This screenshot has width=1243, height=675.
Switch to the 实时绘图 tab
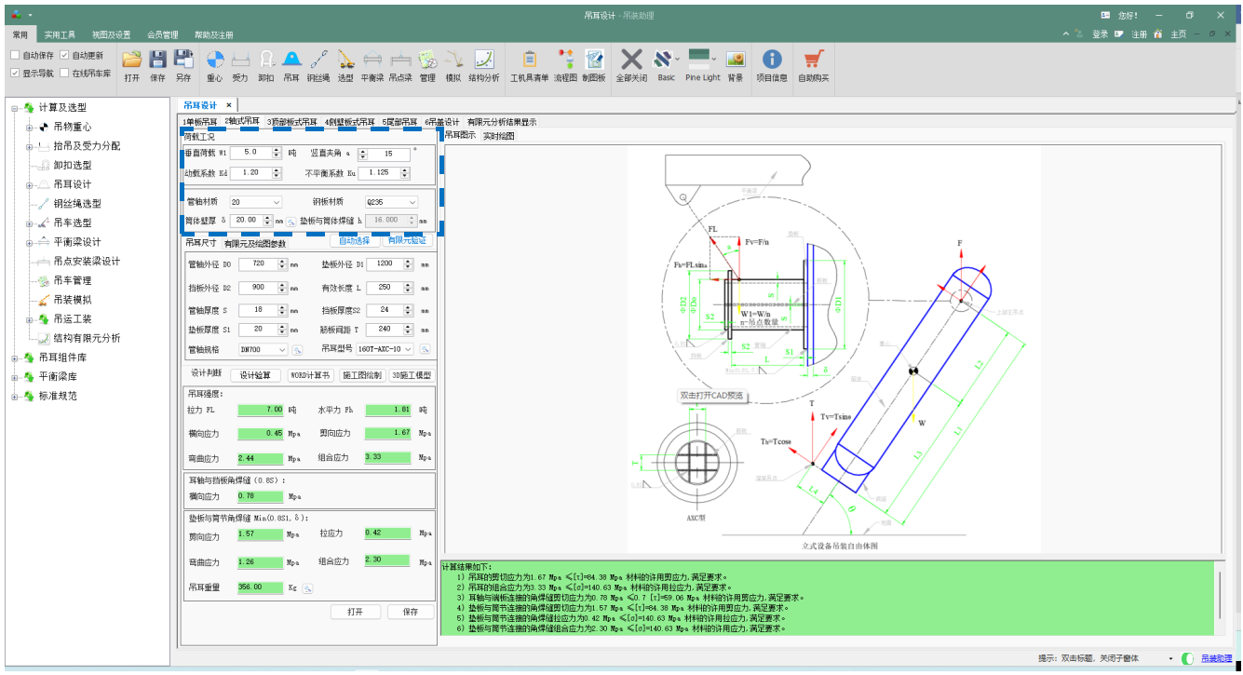(498, 136)
